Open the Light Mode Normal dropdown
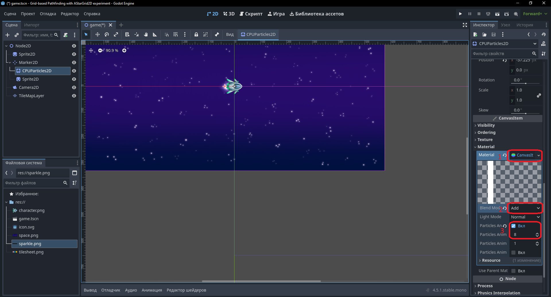Screen dimensions: 551x297 coord(525,217)
